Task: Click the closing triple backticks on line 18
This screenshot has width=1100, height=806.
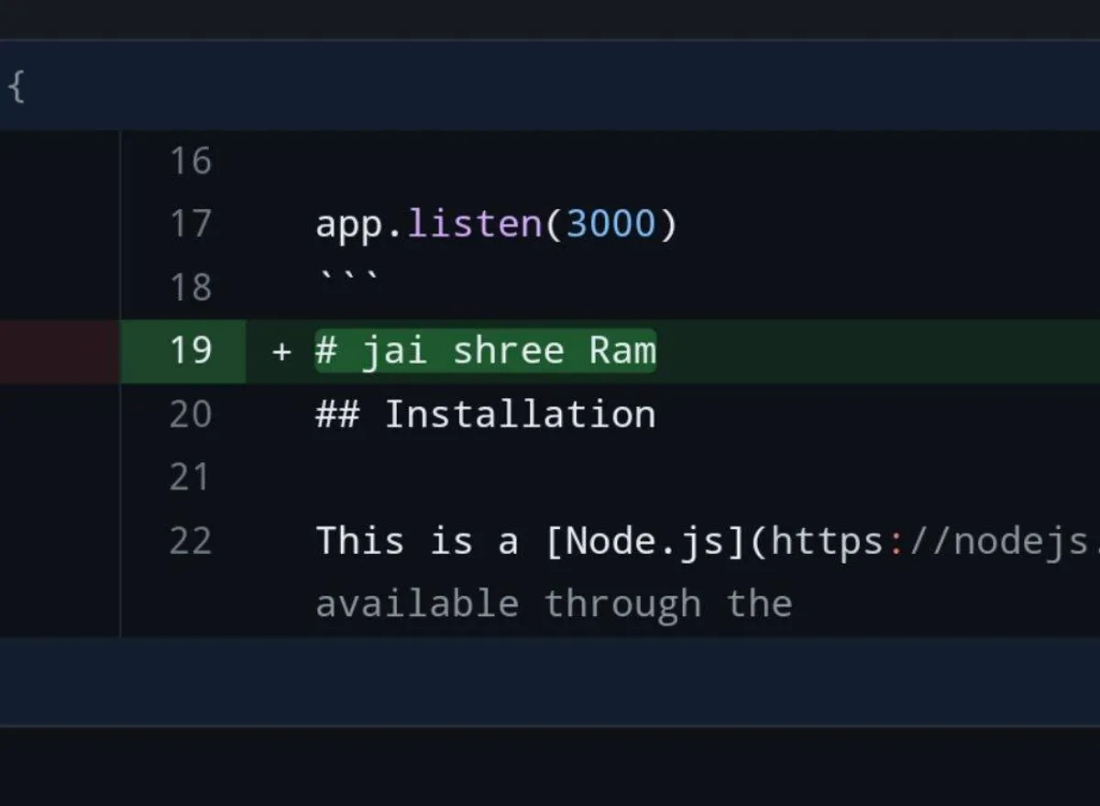Action: [348, 277]
